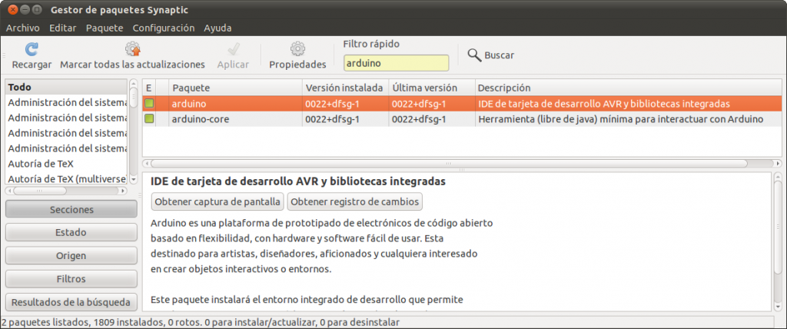Show Resultados de la búsqueda view
Viewport: 787px width, 329px height.
point(71,302)
